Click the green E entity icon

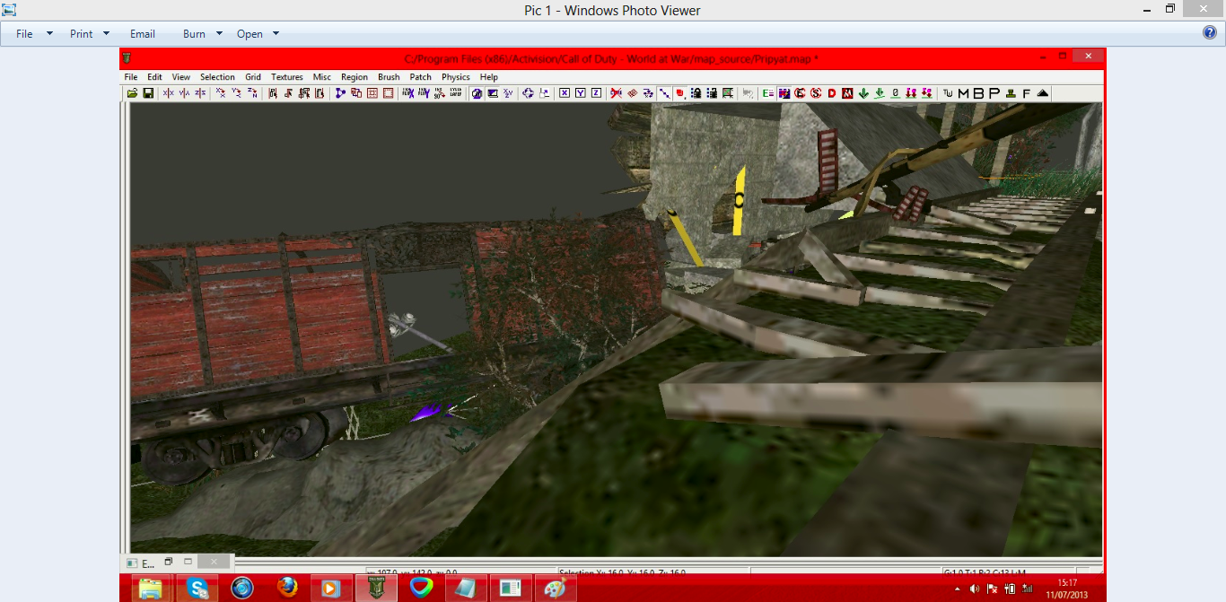767,93
